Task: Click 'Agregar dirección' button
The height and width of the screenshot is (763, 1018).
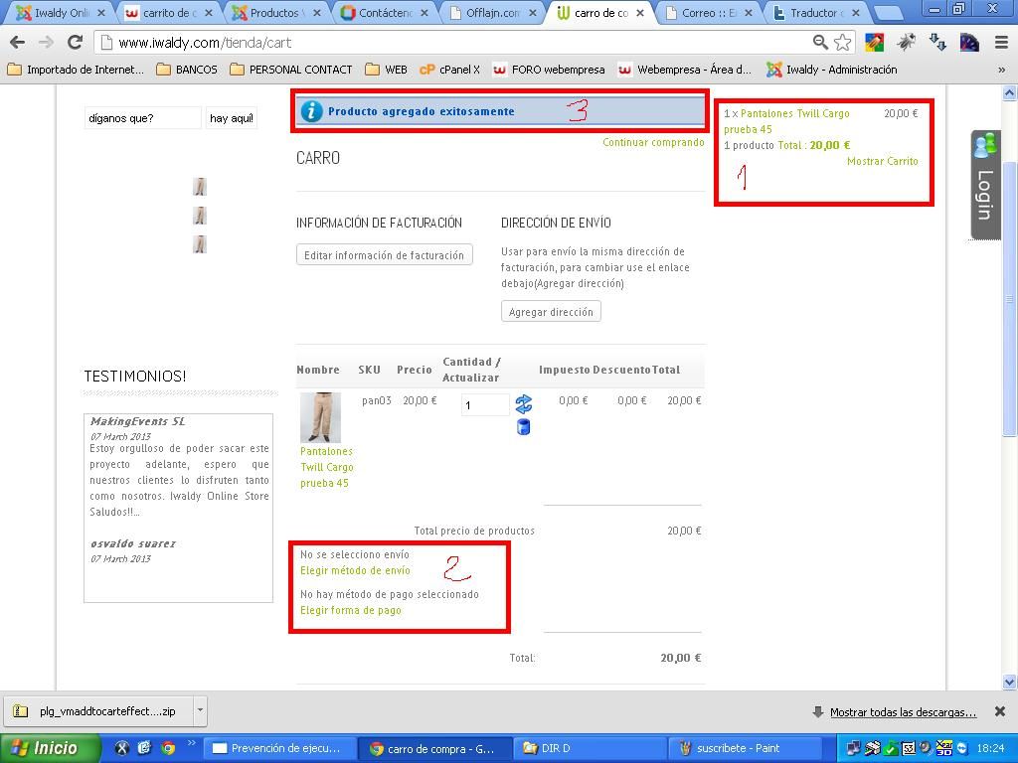Action: click(551, 311)
